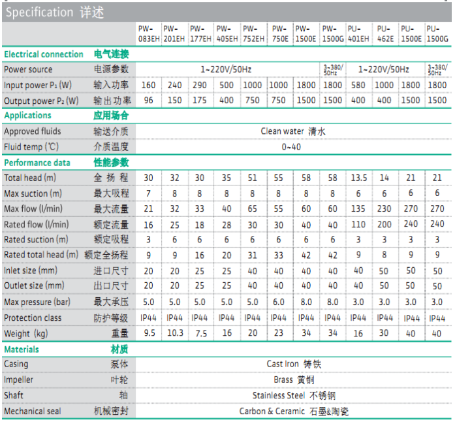Select the PW-752EH model column header
Image resolution: width=455 pixels, height=422 pixels.
253,33
